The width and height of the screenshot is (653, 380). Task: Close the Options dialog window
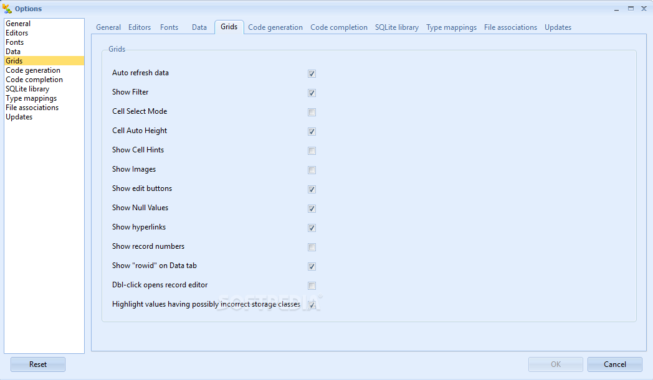[644, 9]
